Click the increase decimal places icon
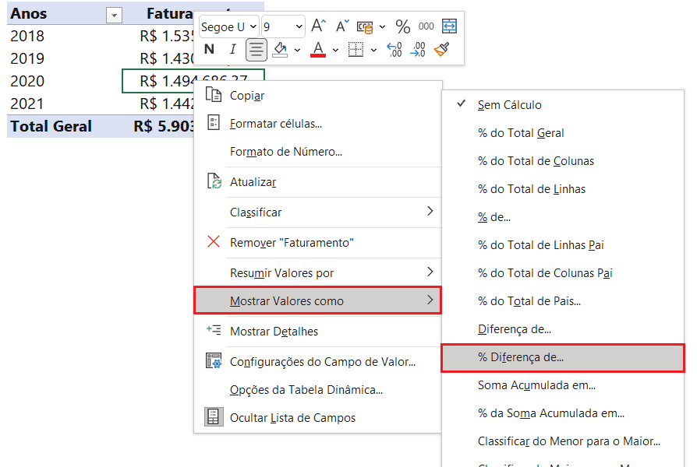 click(394, 50)
